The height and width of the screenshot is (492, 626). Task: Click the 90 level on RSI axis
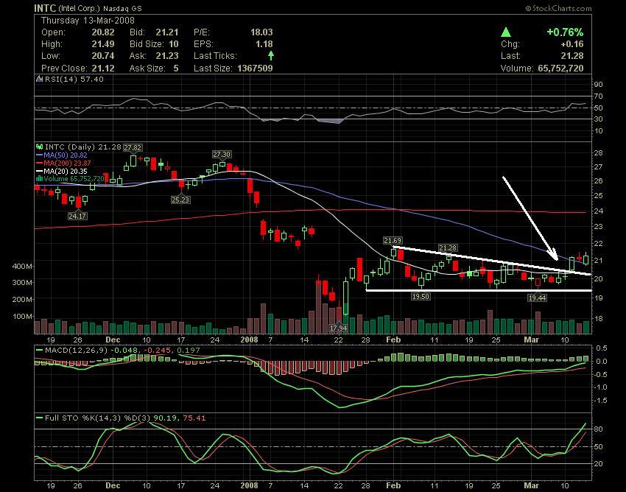[x=599, y=85]
